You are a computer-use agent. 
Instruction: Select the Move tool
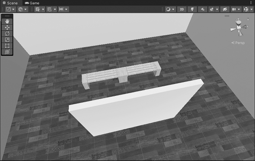click(7, 28)
